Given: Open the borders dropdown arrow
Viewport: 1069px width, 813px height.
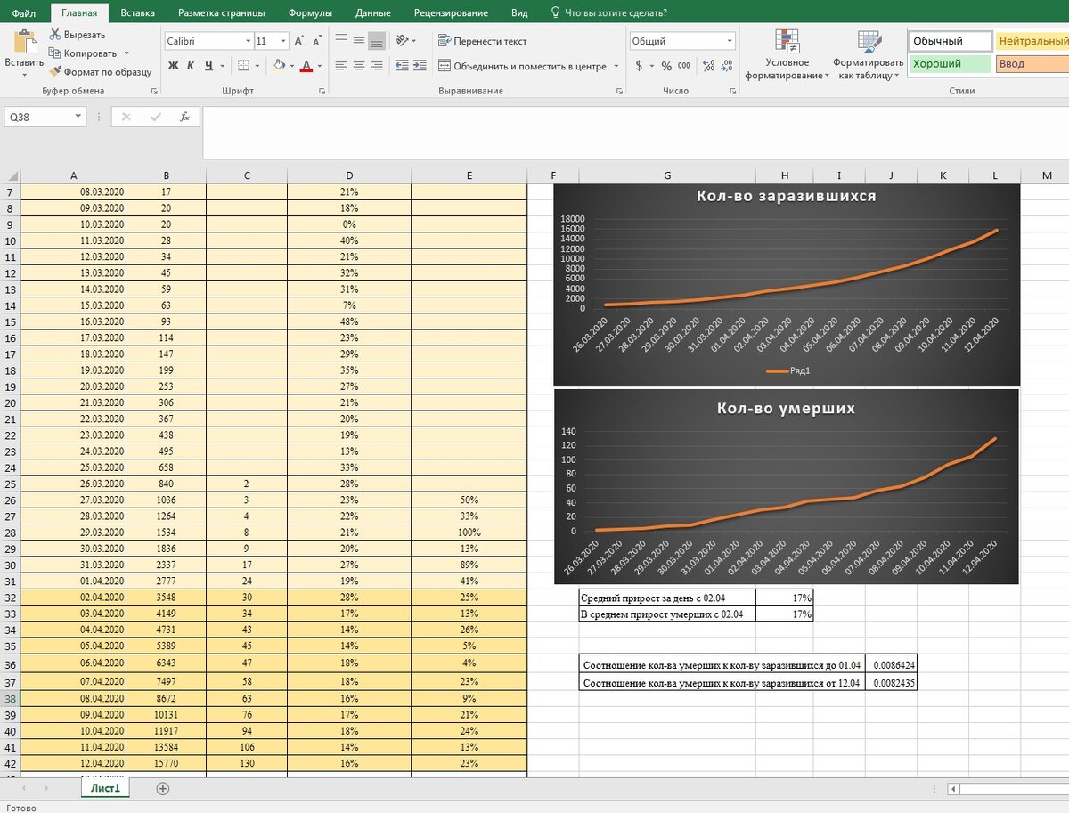Looking at the screenshot, I should pos(257,66).
